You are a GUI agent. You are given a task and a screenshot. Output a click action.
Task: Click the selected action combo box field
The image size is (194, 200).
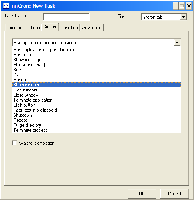pos(97,43)
